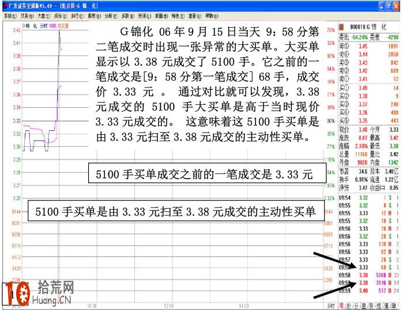Select the tick row with 3146 lots
The height and width of the screenshot is (310, 403).
(x=369, y=283)
